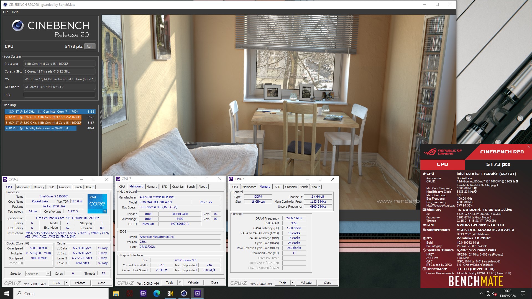The image size is (532, 299).
Task: Open the Tools dropdown arrow in the CPU-Z Memory window
Action: (x=293, y=283)
